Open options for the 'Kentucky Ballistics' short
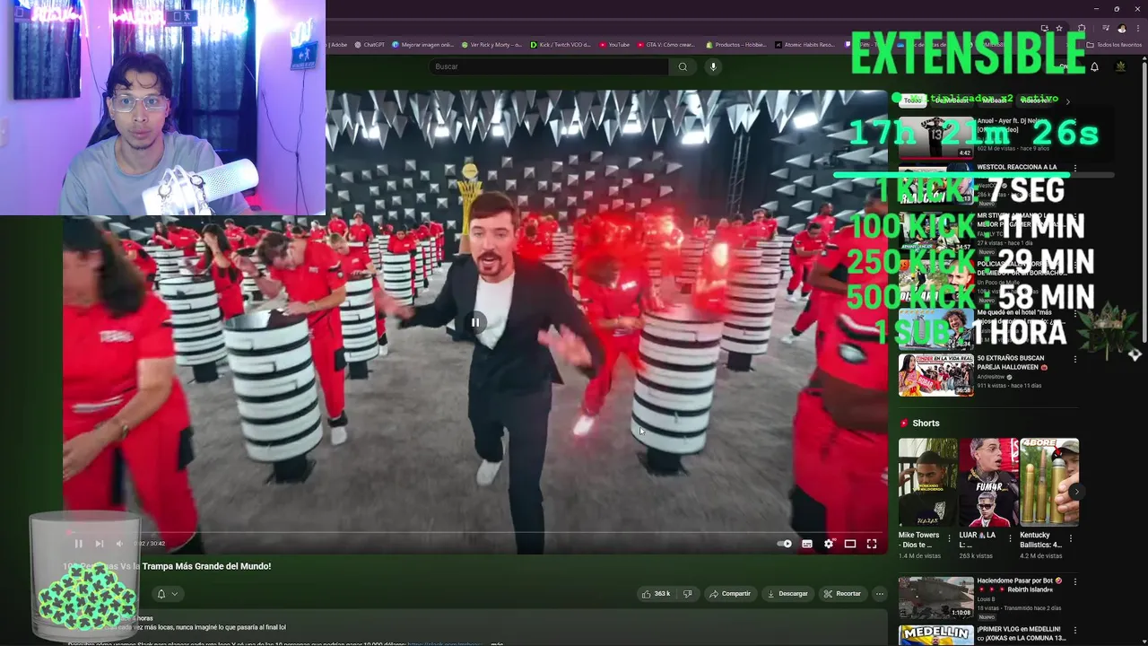The width and height of the screenshot is (1148, 646). click(1071, 540)
